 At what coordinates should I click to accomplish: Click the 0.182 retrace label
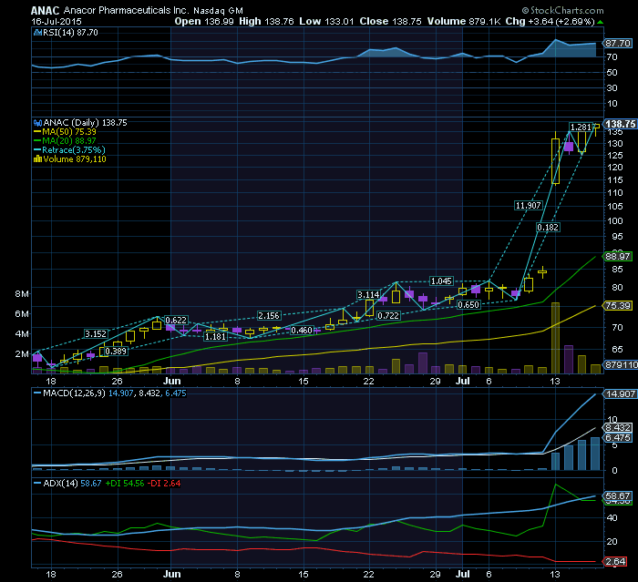tap(548, 228)
